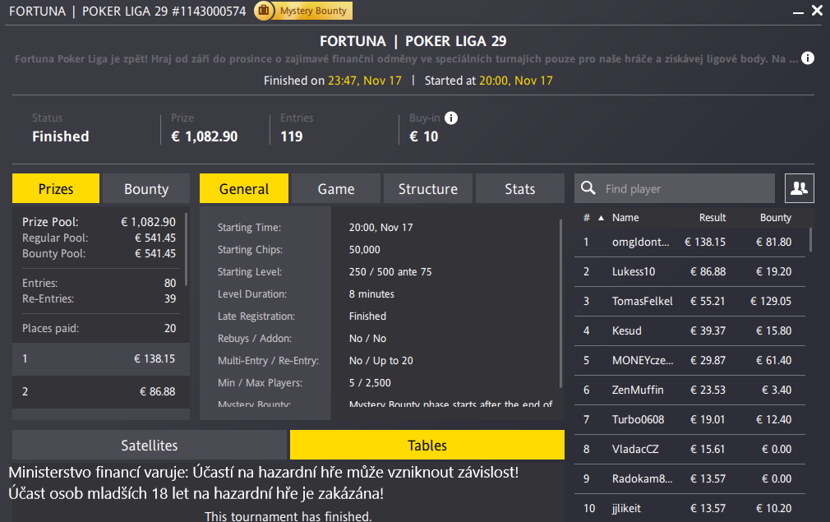Click the tournament description text
The image size is (830, 522).
pyautogui.click(x=406, y=58)
